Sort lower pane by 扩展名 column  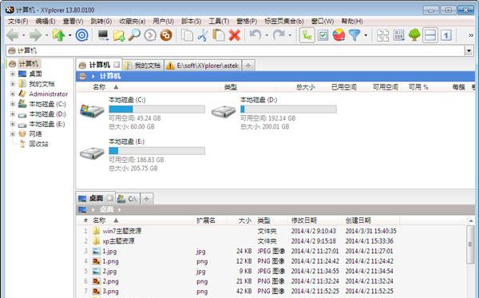click(206, 221)
